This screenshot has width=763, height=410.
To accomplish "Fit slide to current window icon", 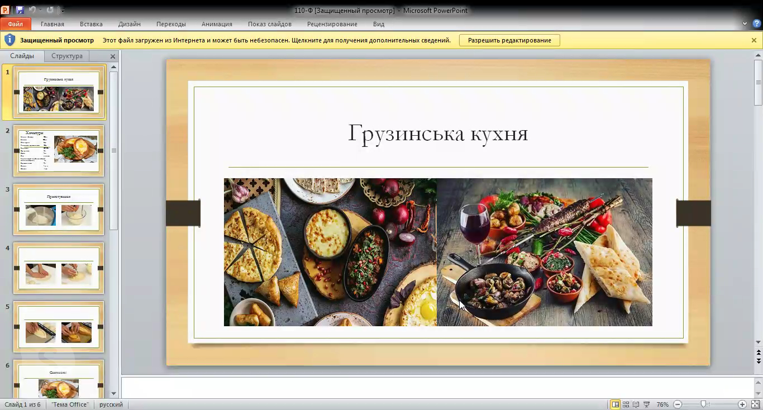I will (755, 404).
